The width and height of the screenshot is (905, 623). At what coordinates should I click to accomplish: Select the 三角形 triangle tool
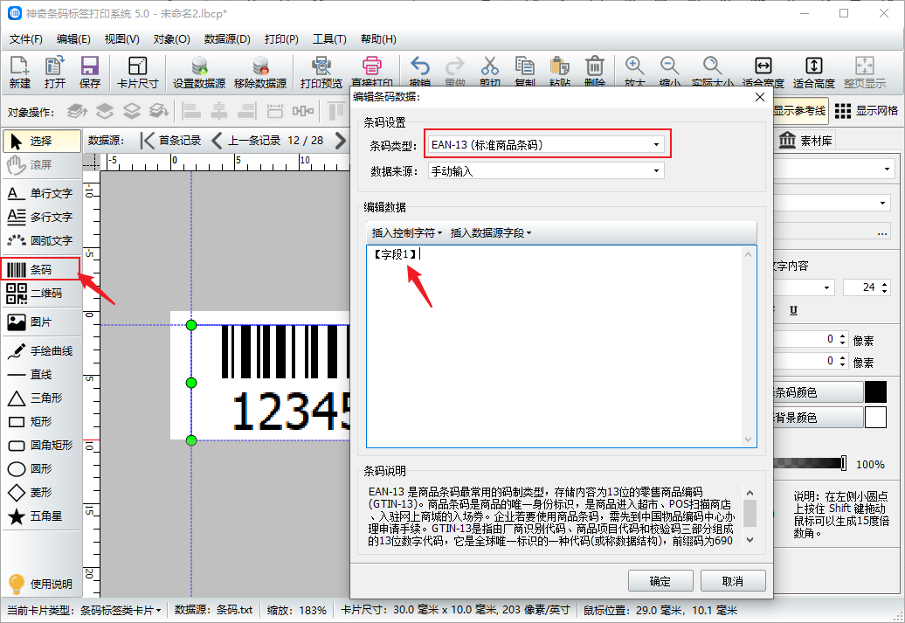coord(41,398)
